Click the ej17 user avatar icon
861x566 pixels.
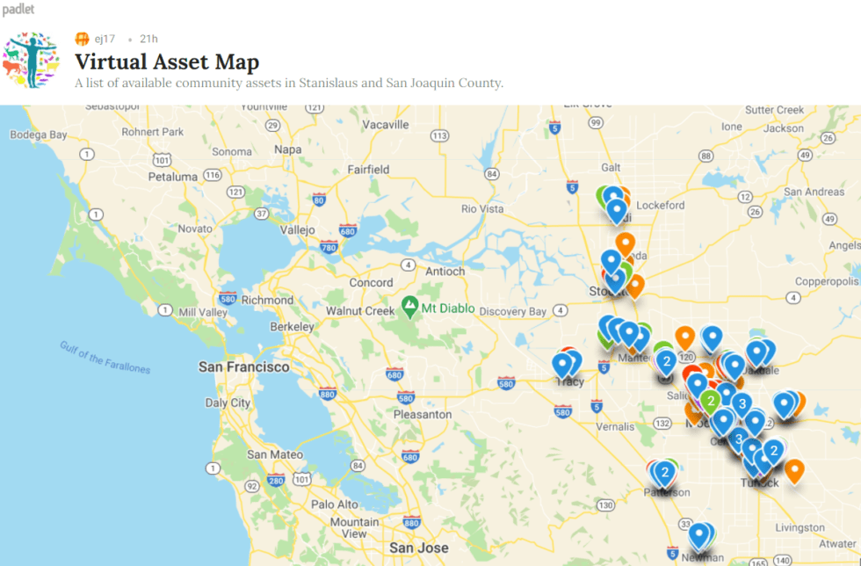82,39
